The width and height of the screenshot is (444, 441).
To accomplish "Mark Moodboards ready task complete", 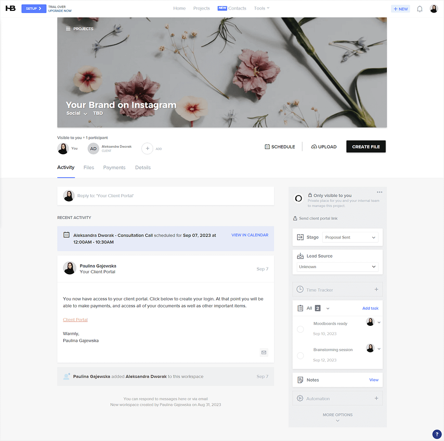I will pos(300,329).
